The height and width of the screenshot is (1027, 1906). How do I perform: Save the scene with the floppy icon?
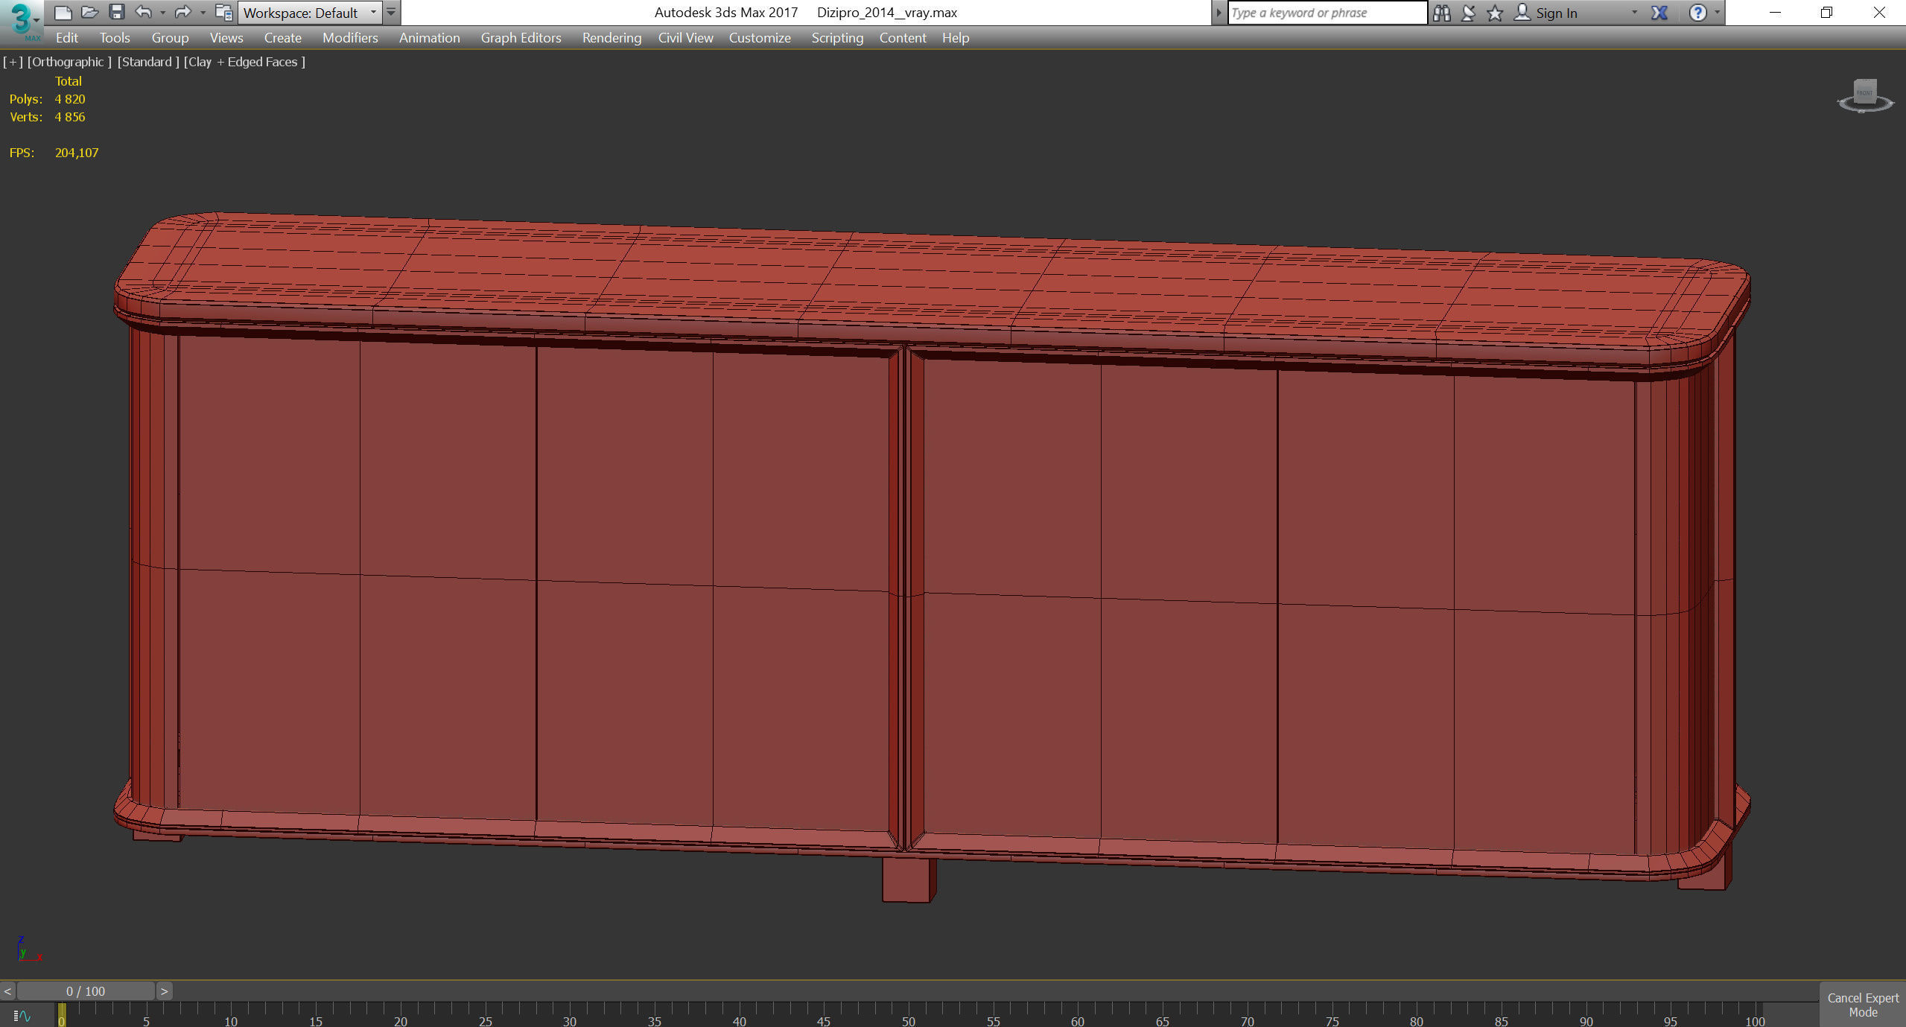[117, 12]
